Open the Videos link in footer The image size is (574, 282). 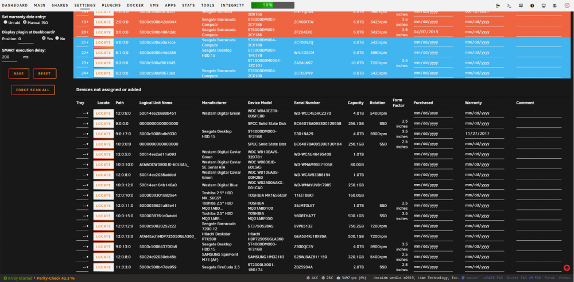(564, 279)
